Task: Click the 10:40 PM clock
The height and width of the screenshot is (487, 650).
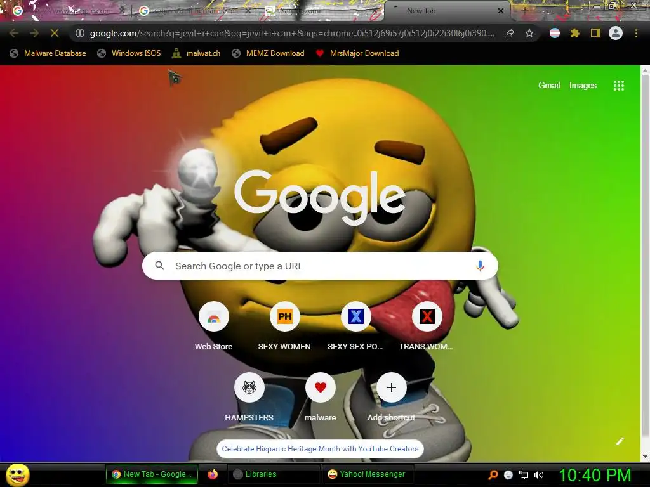Action: coord(595,475)
